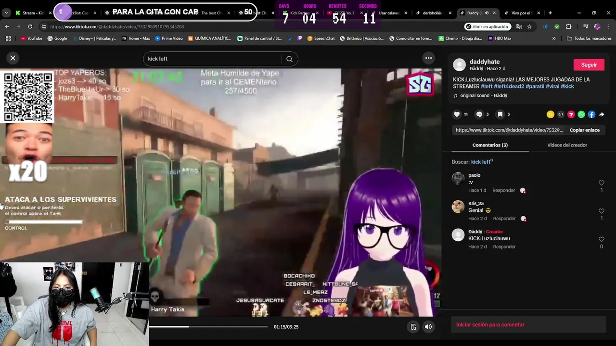Open the Chrome profile avatar
This screenshot has height=346, width=616.
tap(597, 26)
